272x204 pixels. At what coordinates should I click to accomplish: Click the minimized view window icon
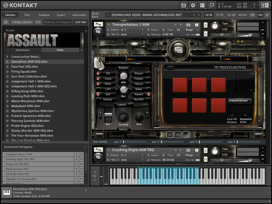pos(212,5)
